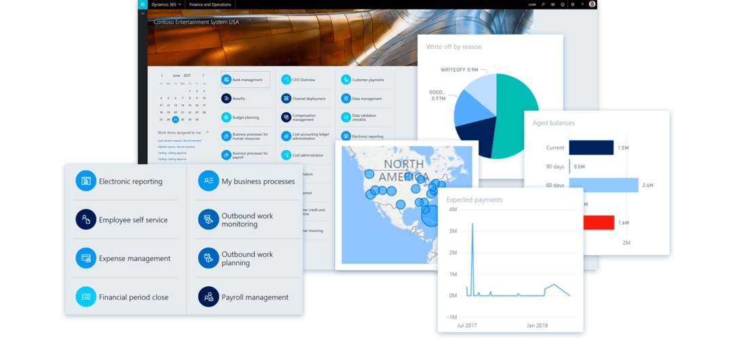This screenshot has height=339, width=735.
Task: Select Finance and Operations in top bar
Action: tap(210, 4)
